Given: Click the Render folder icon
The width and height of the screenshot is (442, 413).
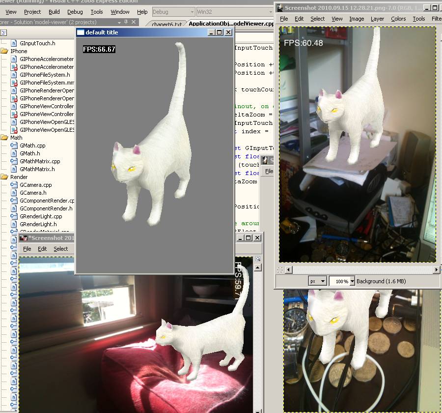Looking at the screenshot, I should click(x=4, y=177).
